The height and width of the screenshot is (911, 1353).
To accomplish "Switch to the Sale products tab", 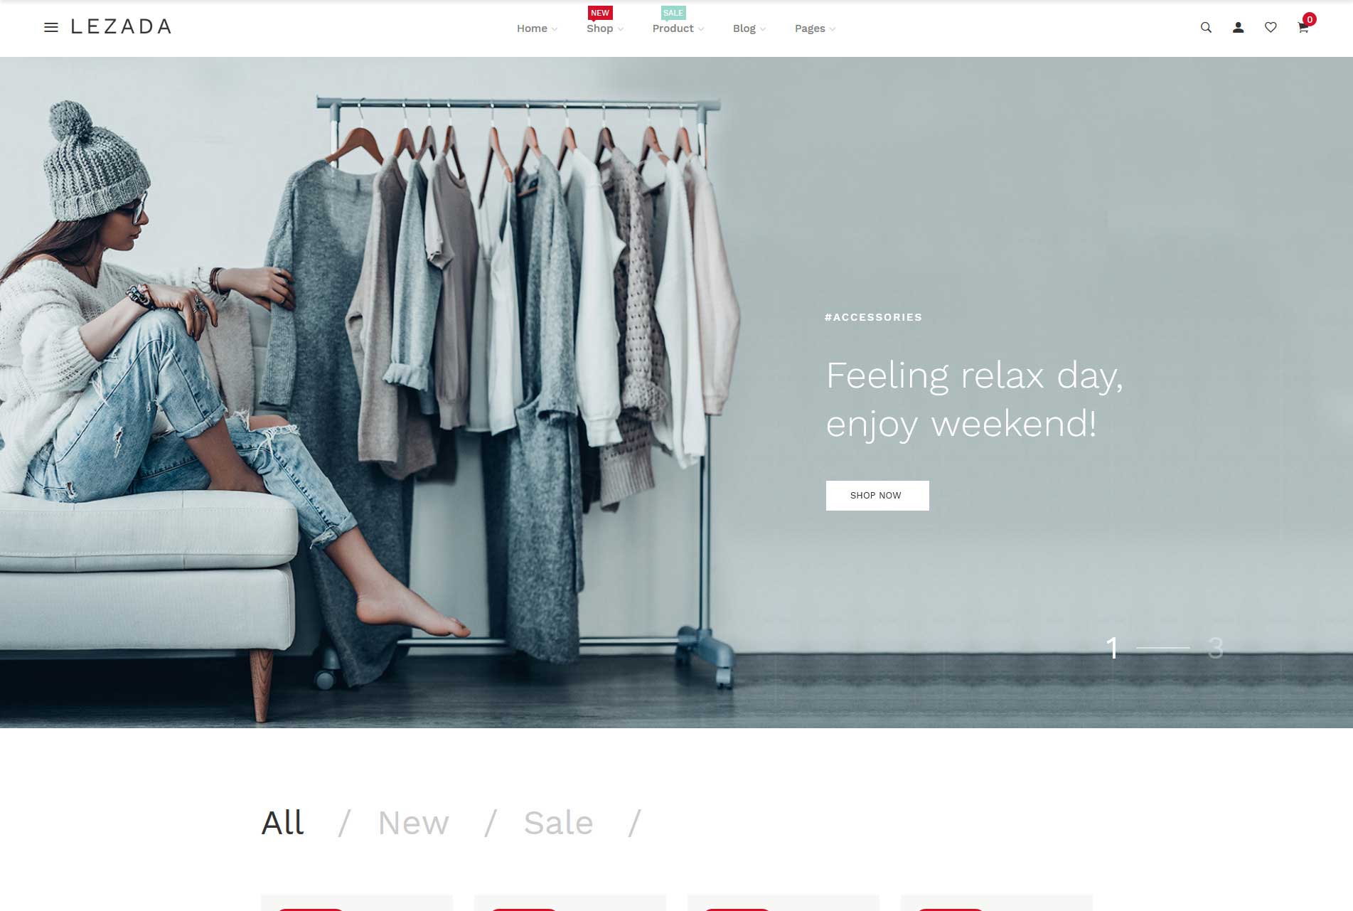I will tap(558, 823).
